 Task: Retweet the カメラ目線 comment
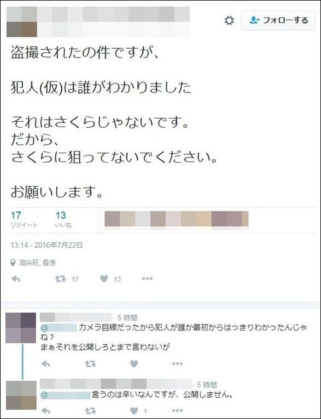(90, 363)
